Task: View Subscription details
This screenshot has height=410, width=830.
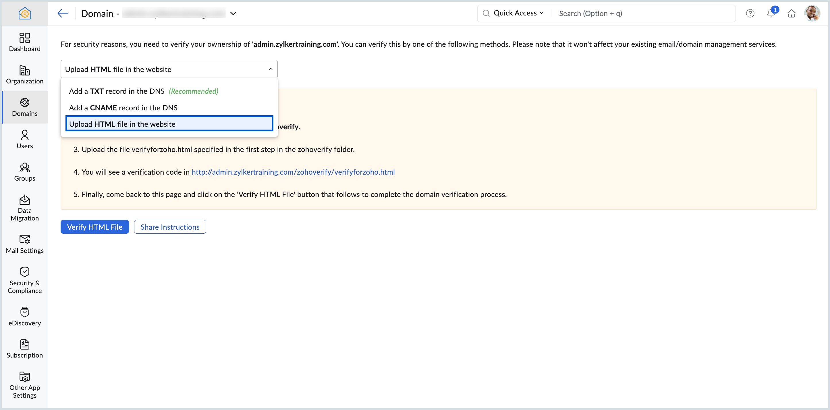Action: point(24,349)
